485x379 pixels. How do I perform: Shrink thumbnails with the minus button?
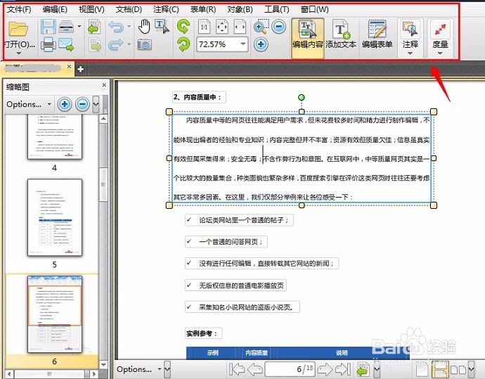[x=82, y=104]
